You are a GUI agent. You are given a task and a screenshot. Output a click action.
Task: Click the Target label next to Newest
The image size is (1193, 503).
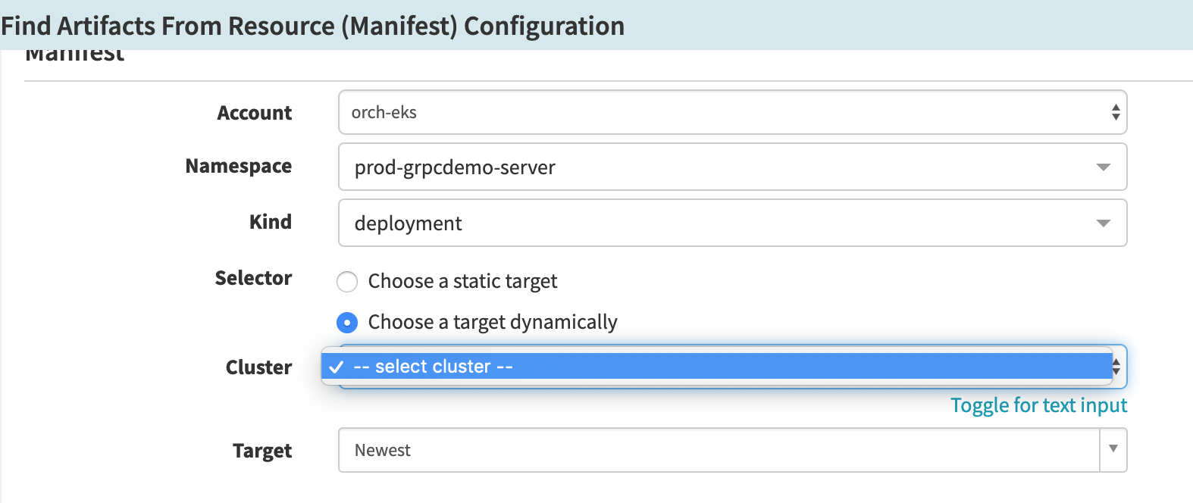point(261,451)
